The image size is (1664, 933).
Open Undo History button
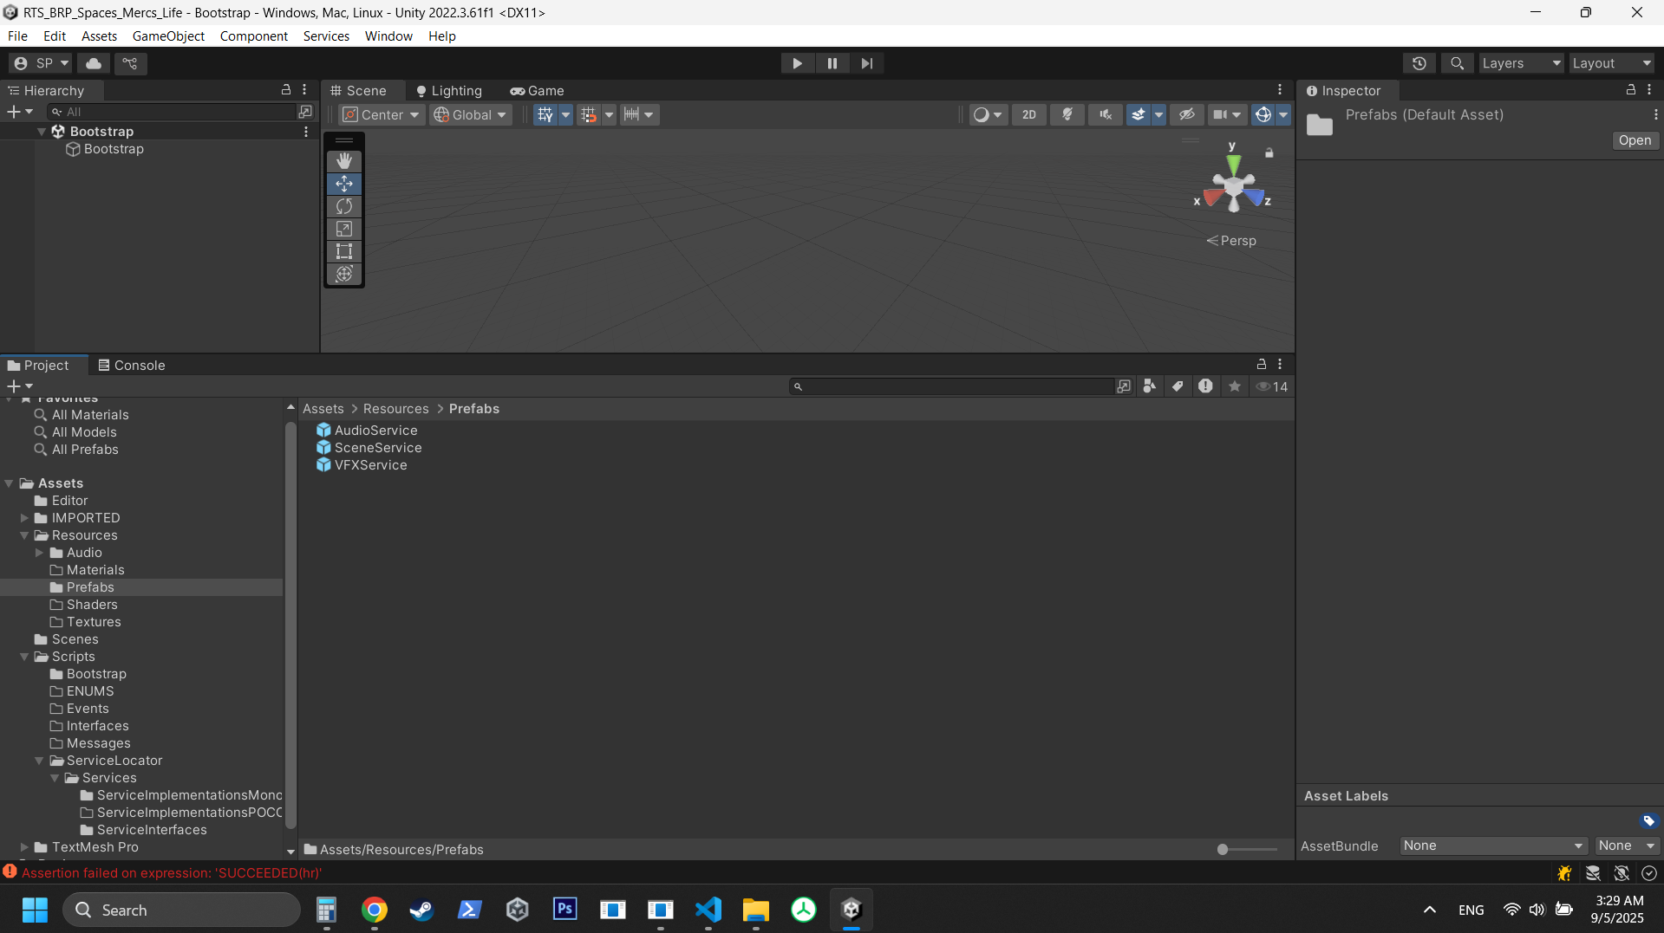[1419, 63]
